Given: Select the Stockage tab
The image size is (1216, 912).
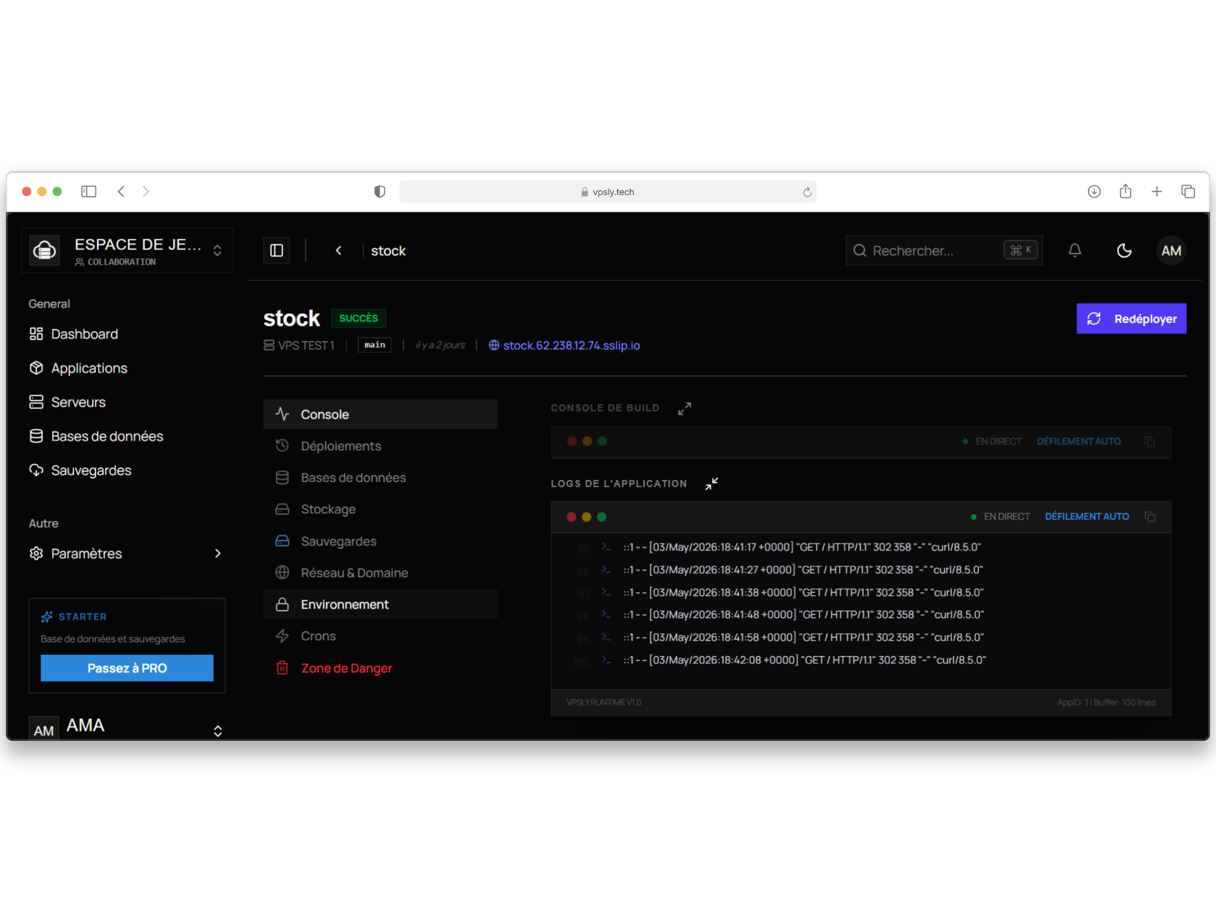Looking at the screenshot, I should [380, 509].
